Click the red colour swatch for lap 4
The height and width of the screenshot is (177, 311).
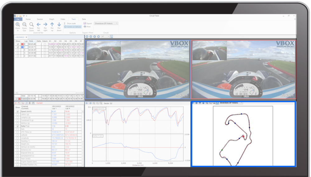coord(22,44)
